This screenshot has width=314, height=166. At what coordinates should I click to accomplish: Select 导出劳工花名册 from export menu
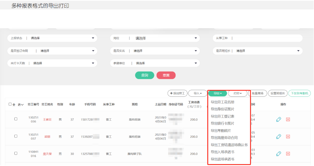pyautogui.click(x=222, y=102)
